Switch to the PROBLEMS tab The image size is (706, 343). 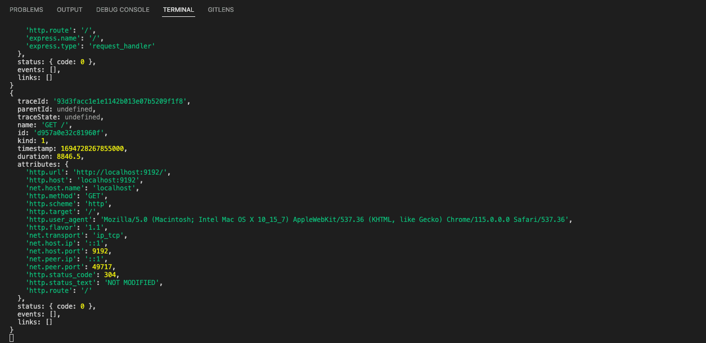[26, 10]
